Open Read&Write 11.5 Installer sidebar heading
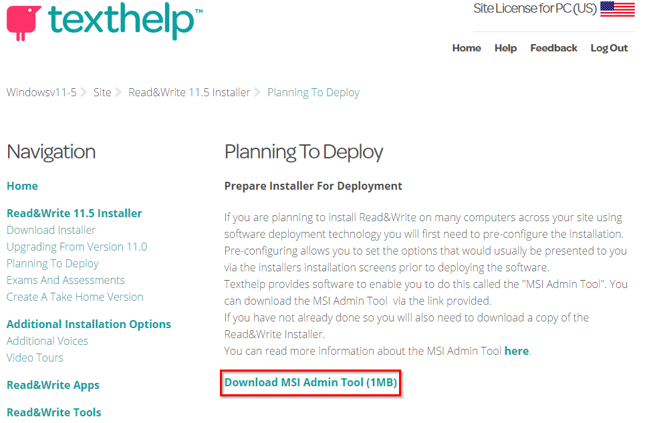The height and width of the screenshot is (423, 645). (x=74, y=213)
